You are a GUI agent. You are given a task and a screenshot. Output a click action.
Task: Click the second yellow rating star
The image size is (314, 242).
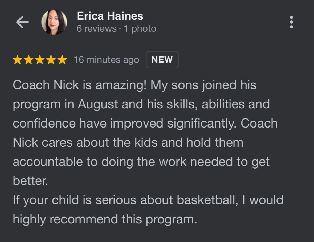pyautogui.click(x=28, y=60)
